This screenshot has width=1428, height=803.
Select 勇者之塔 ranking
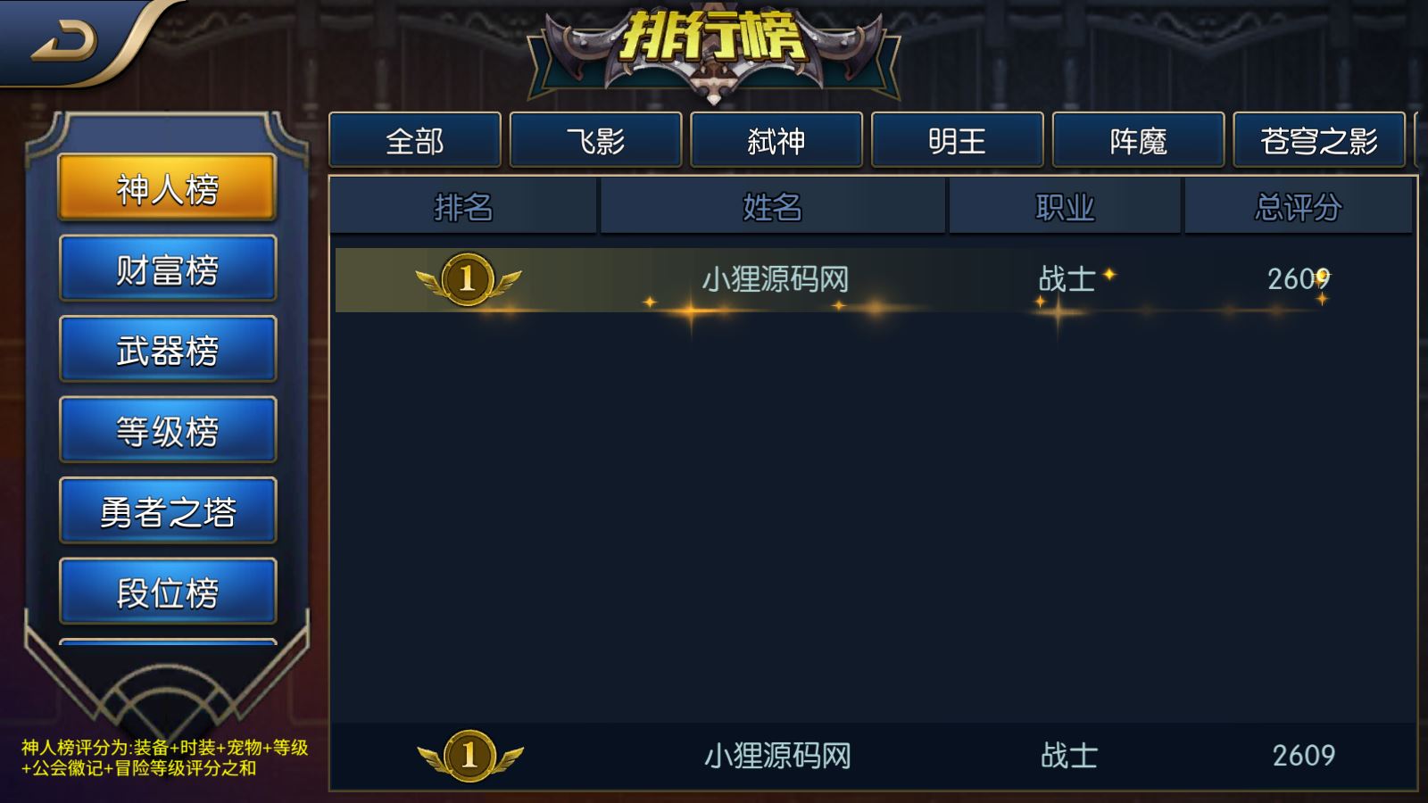[168, 510]
